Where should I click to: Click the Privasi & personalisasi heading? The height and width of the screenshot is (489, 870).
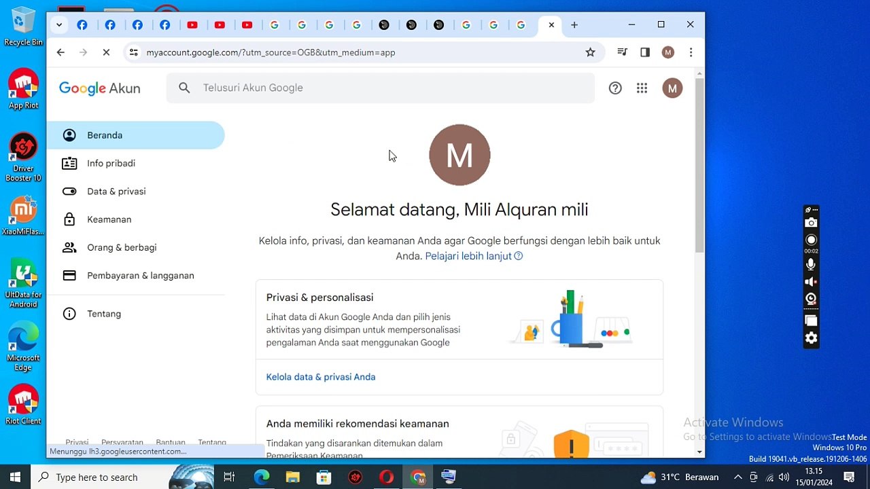319,297
